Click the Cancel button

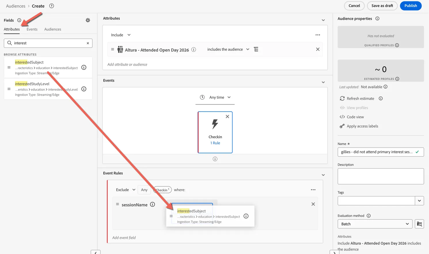pyautogui.click(x=354, y=6)
